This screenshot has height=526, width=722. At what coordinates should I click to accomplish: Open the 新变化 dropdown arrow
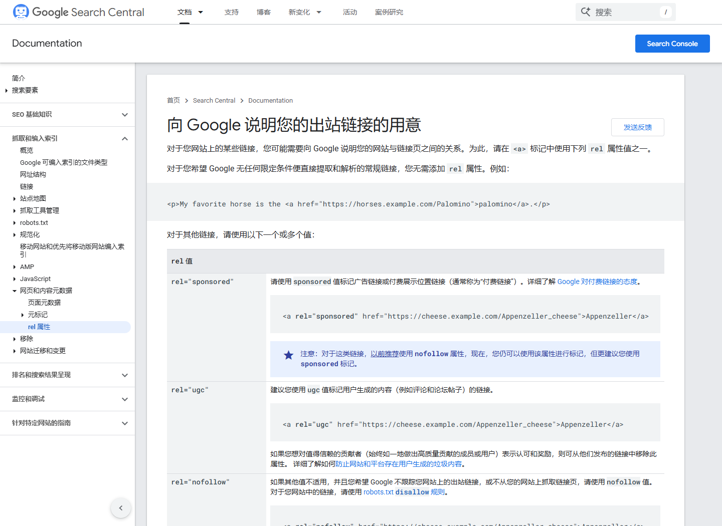pyautogui.click(x=319, y=12)
